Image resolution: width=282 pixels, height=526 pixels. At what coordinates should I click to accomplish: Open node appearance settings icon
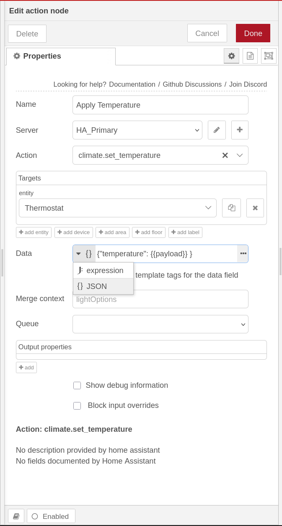(269, 56)
